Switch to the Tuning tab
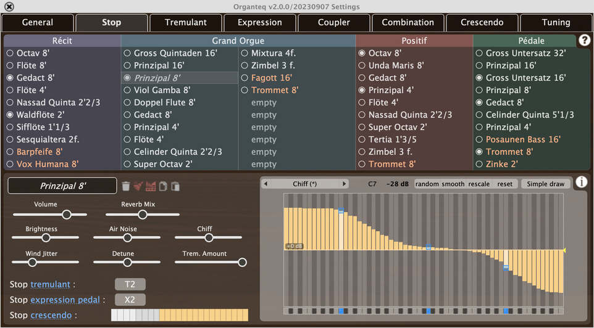This screenshot has height=328, width=594. click(x=556, y=22)
